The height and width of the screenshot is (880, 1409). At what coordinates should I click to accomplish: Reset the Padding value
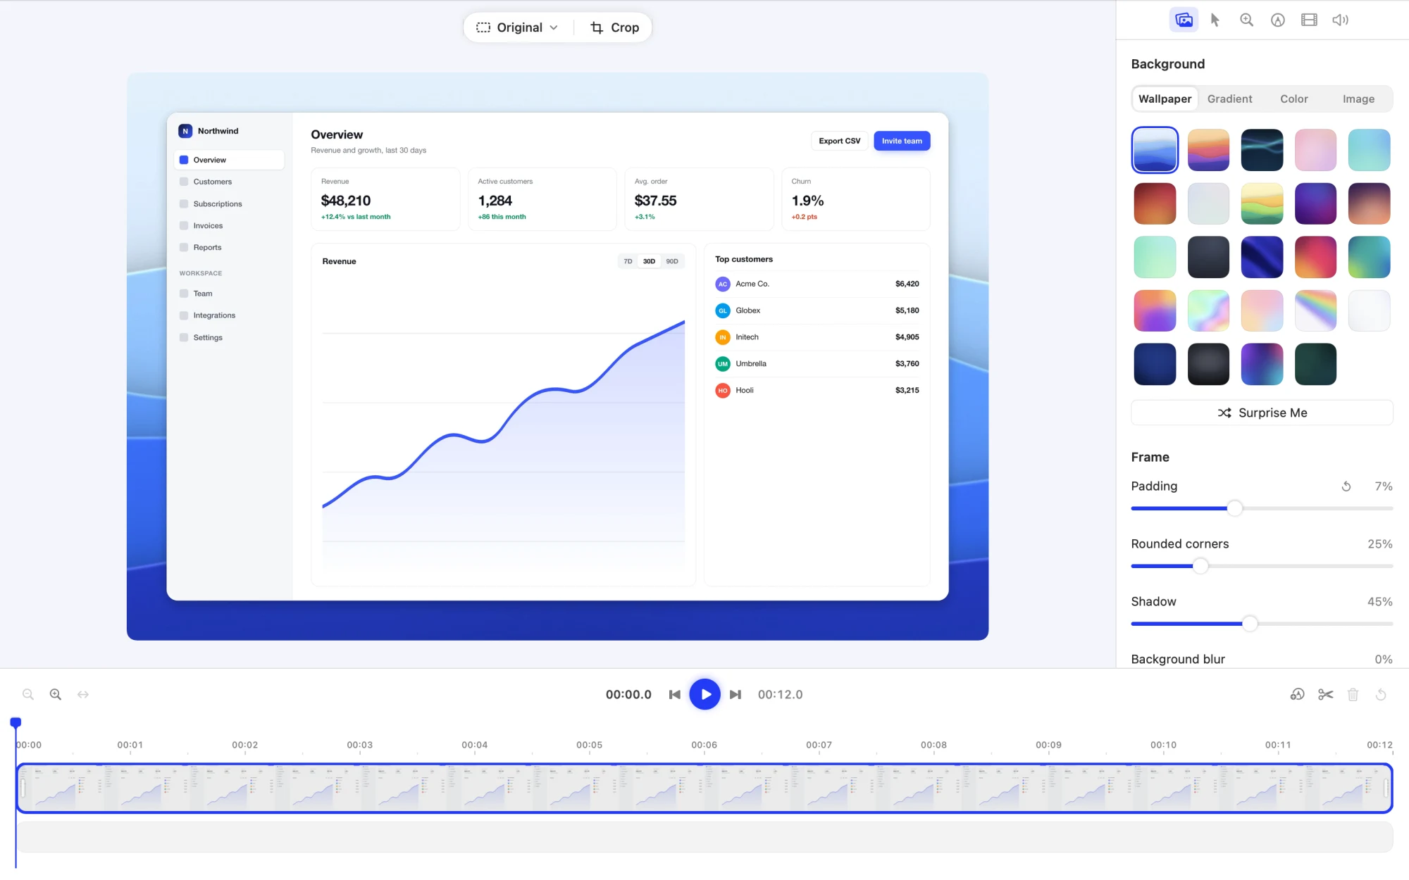pos(1346,486)
